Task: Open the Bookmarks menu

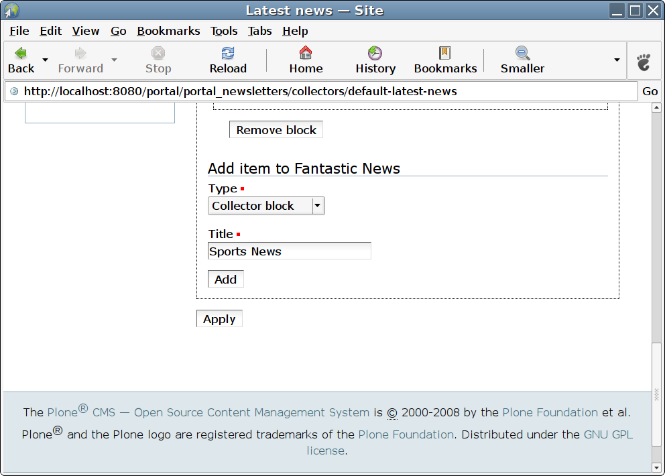Action: [168, 31]
